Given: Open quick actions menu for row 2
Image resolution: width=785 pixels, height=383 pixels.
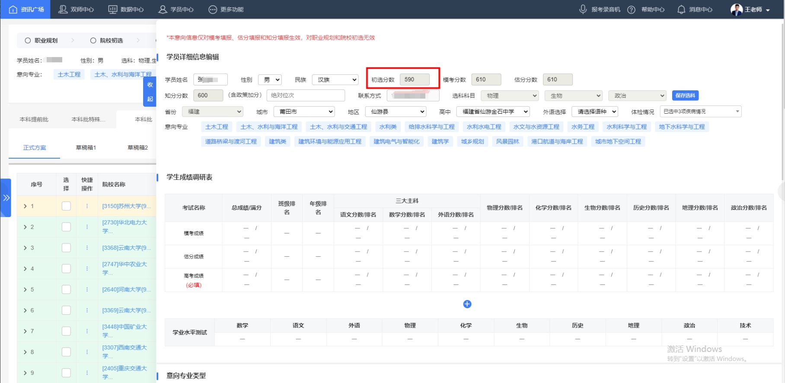Looking at the screenshot, I should 87,227.
